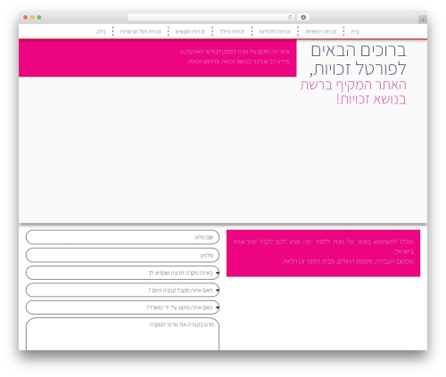
Task: Open the בלוג menu item
Action: click(x=101, y=31)
